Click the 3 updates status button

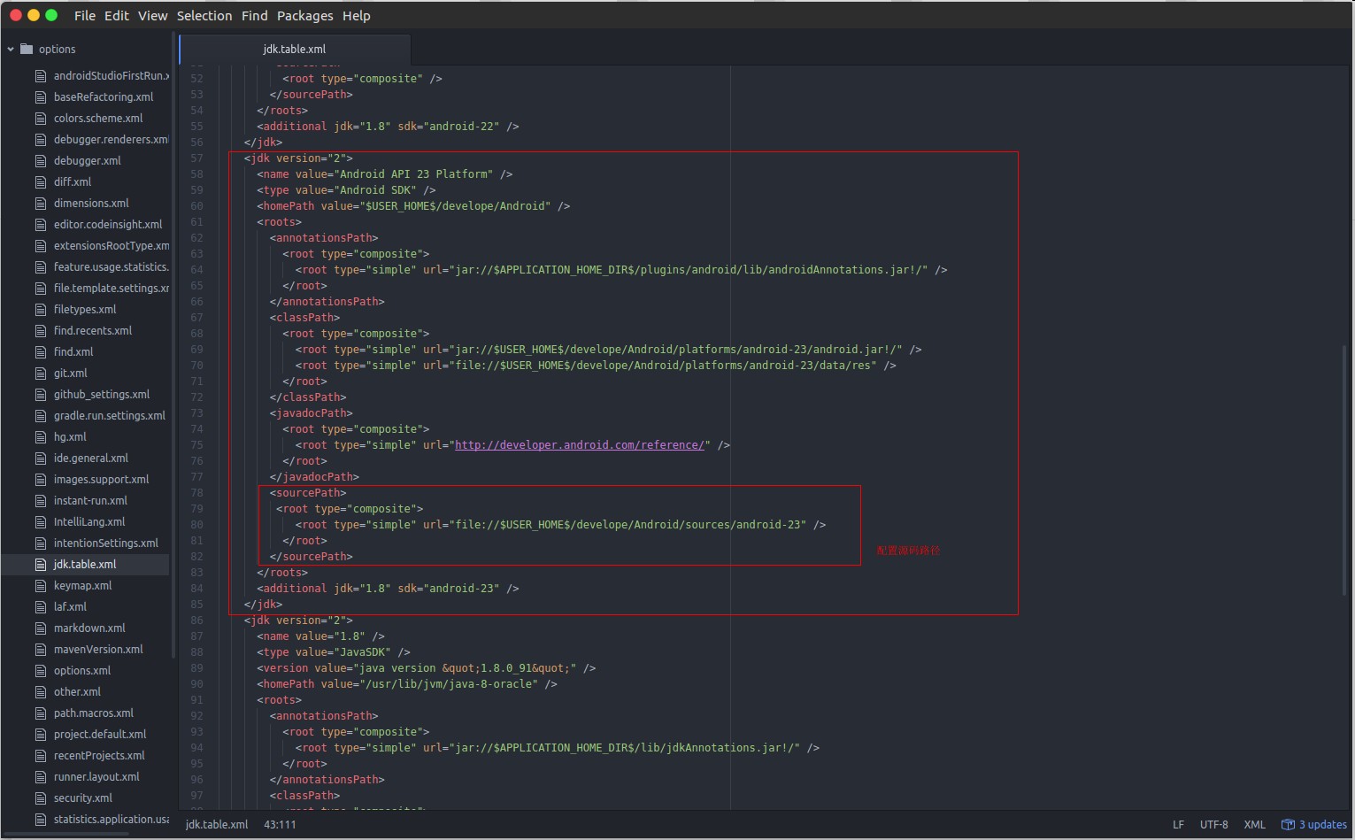pos(1314,825)
